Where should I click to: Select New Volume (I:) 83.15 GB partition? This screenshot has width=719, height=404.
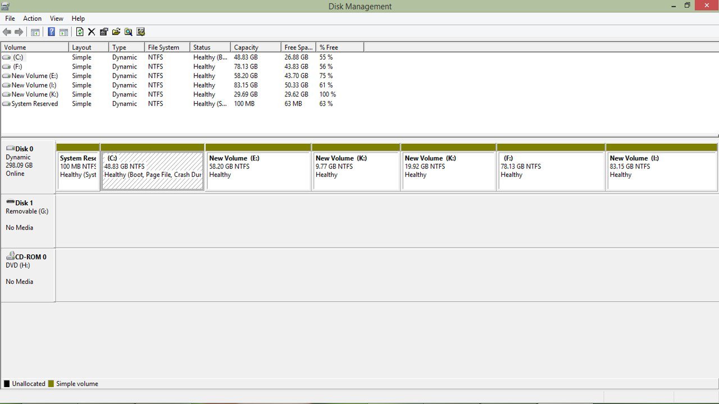click(x=662, y=171)
